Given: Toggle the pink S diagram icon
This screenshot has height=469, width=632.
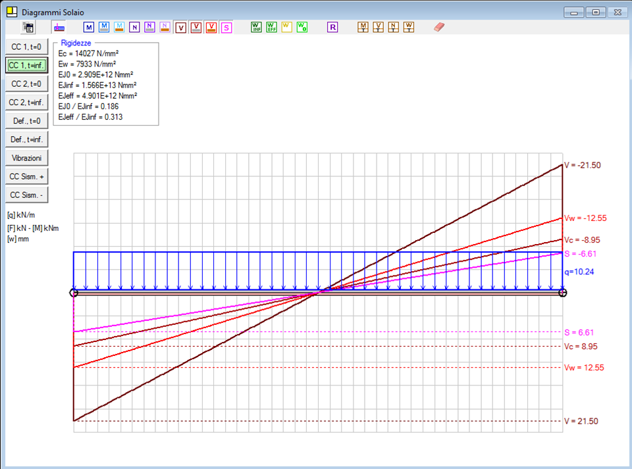Looking at the screenshot, I should click(226, 27).
